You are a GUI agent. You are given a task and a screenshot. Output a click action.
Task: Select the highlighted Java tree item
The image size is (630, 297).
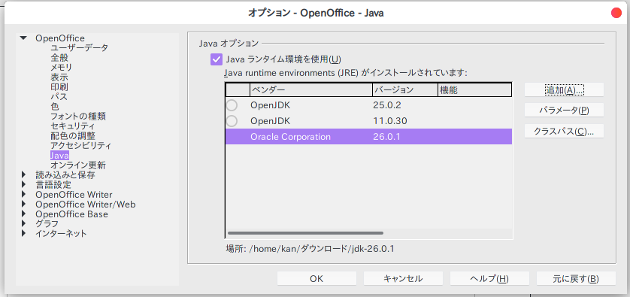coord(59,155)
